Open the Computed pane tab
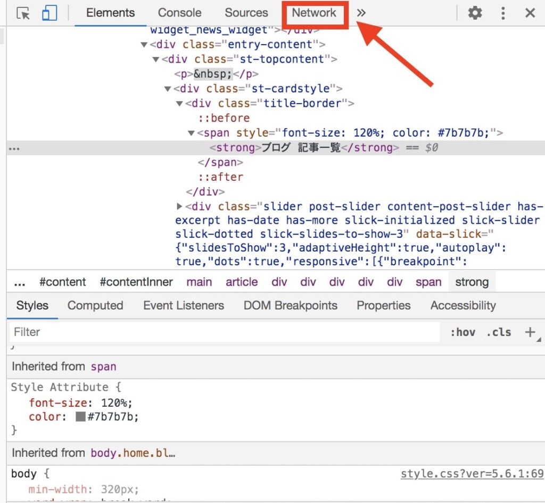Viewport: 545px width, 503px height. pyautogui.click(x=95, y=306)
